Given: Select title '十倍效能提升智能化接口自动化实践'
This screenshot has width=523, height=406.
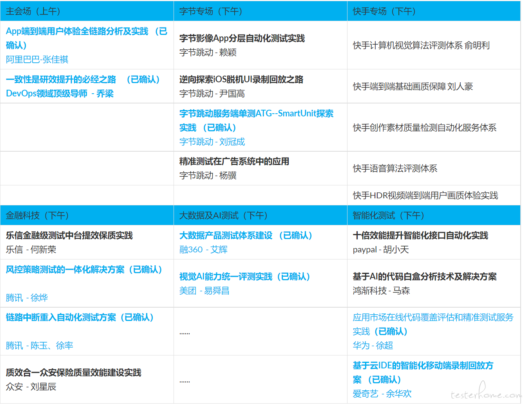Looking at the screenshot, I should pyautogui.click(x=420, y=236).
